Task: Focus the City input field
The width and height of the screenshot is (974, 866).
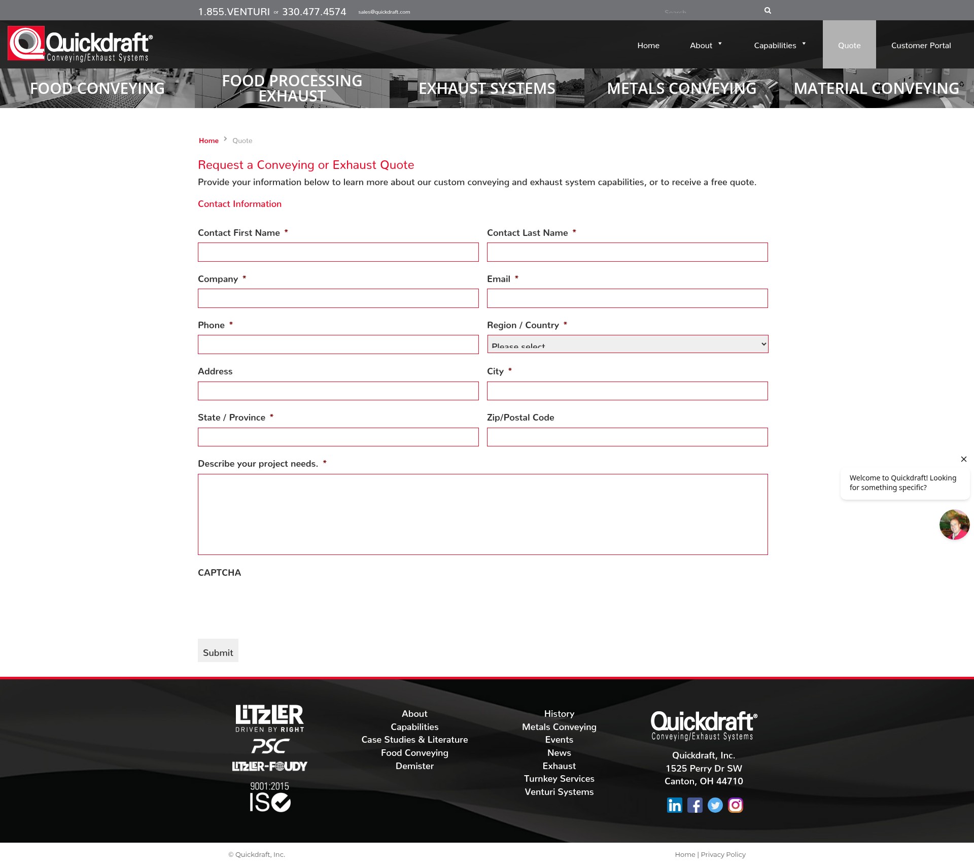Action: point(628,391)
